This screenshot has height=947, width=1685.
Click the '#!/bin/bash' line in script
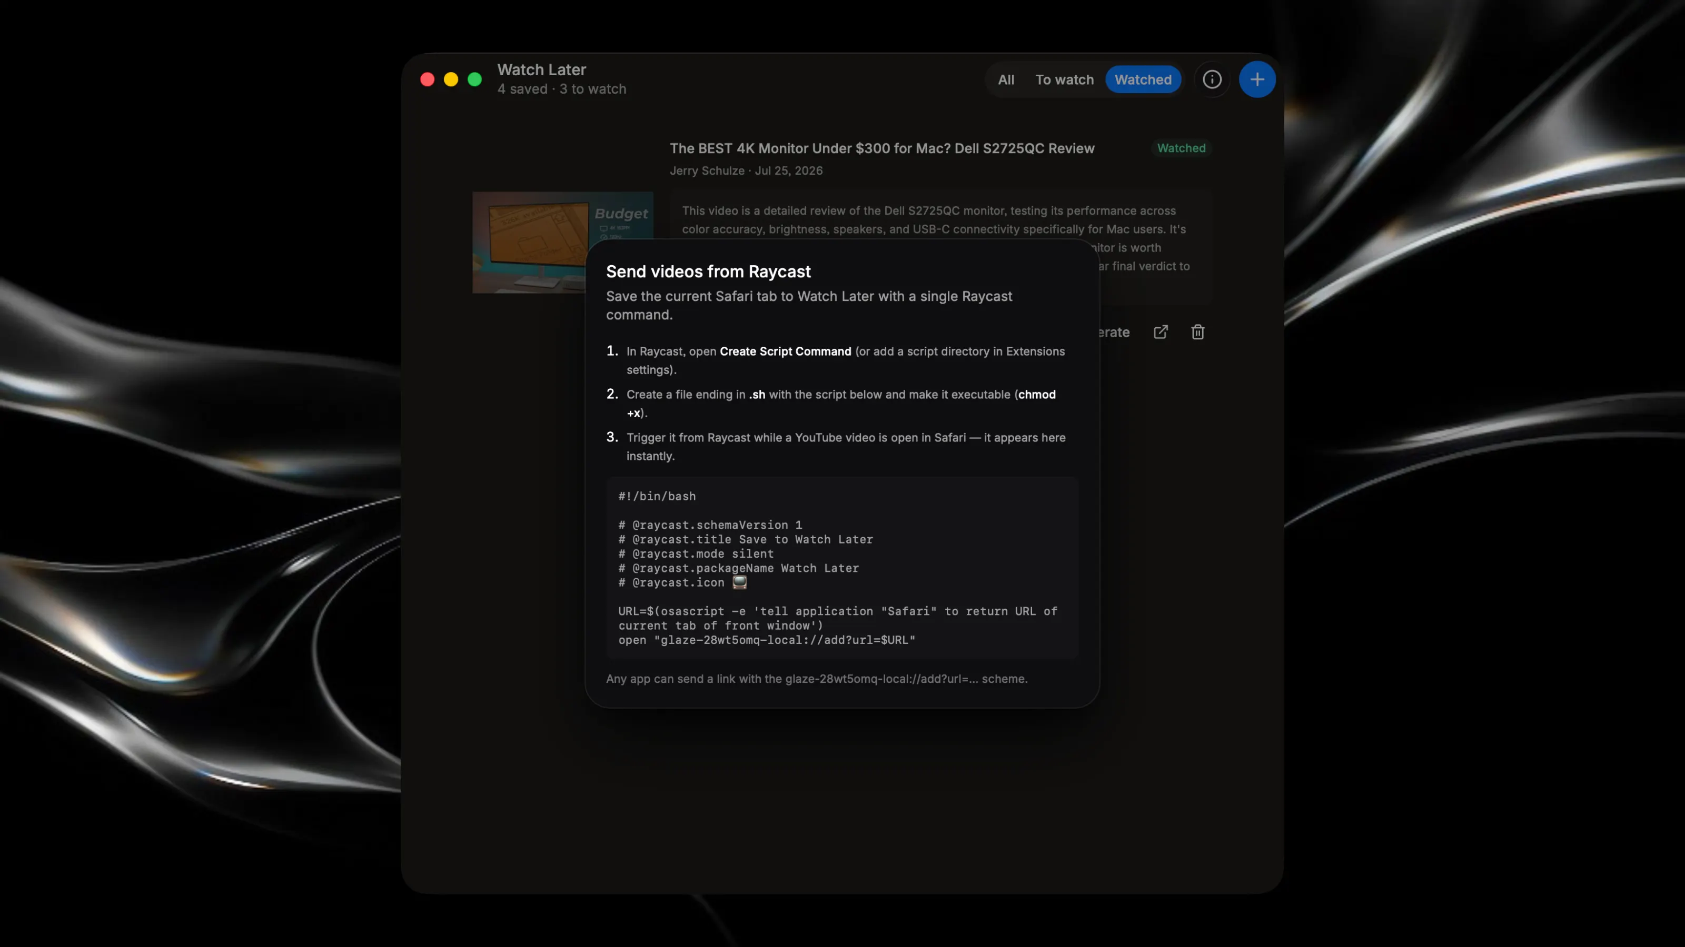[657, 497]
